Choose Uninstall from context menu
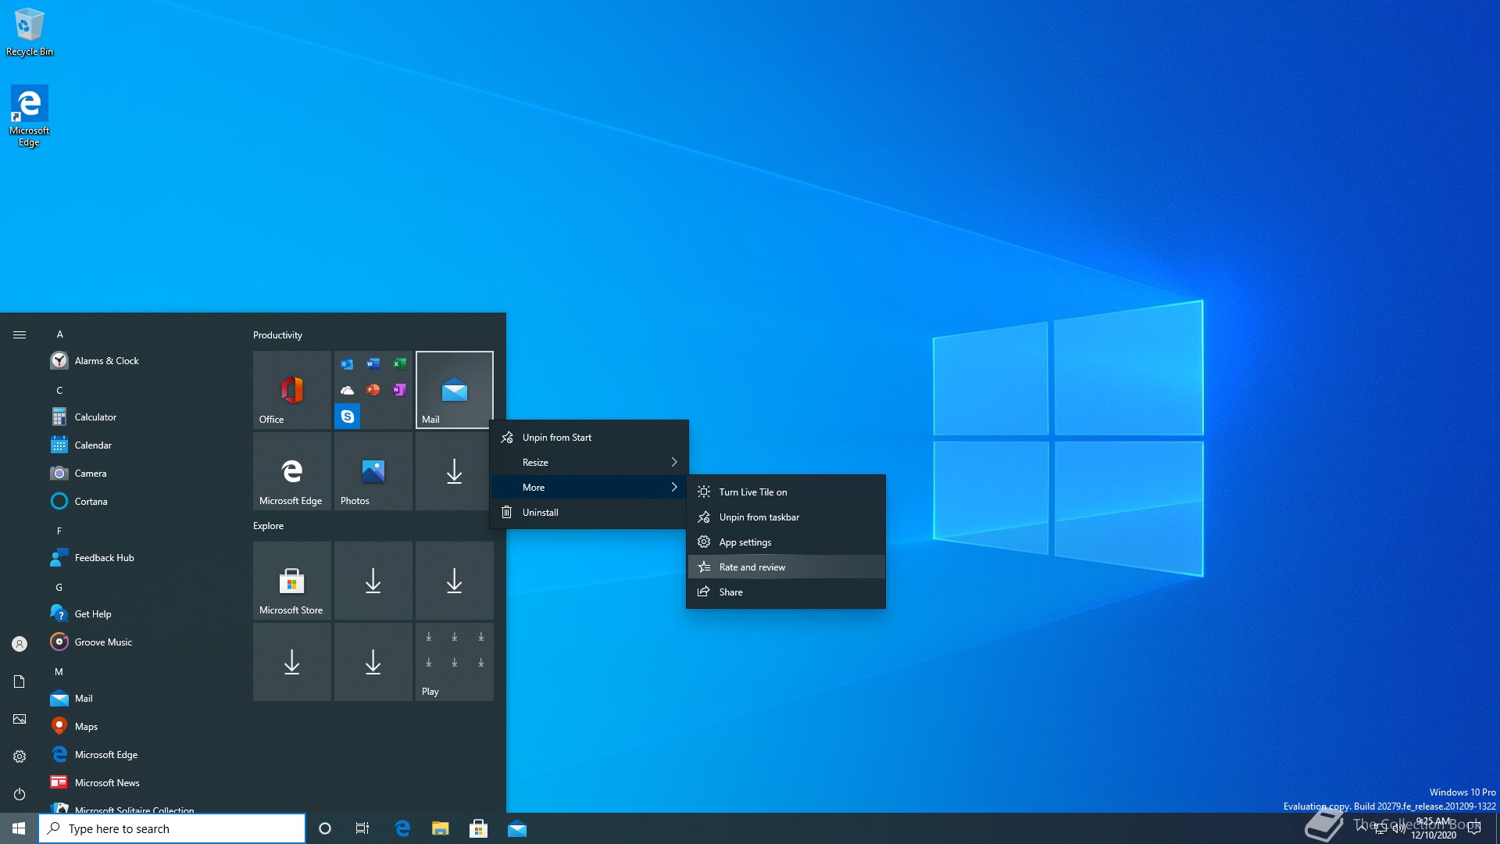The image size is (1500, 844). pyautogui.click(x=540, y=513)
